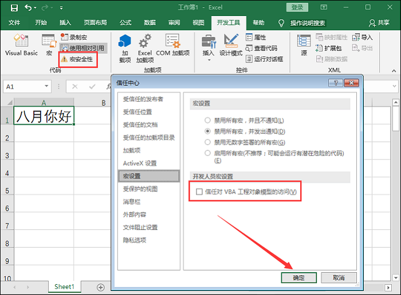Click 确定 to confirm trust settings
Viewport: 401px width, 295px height.
click(298, 277)
